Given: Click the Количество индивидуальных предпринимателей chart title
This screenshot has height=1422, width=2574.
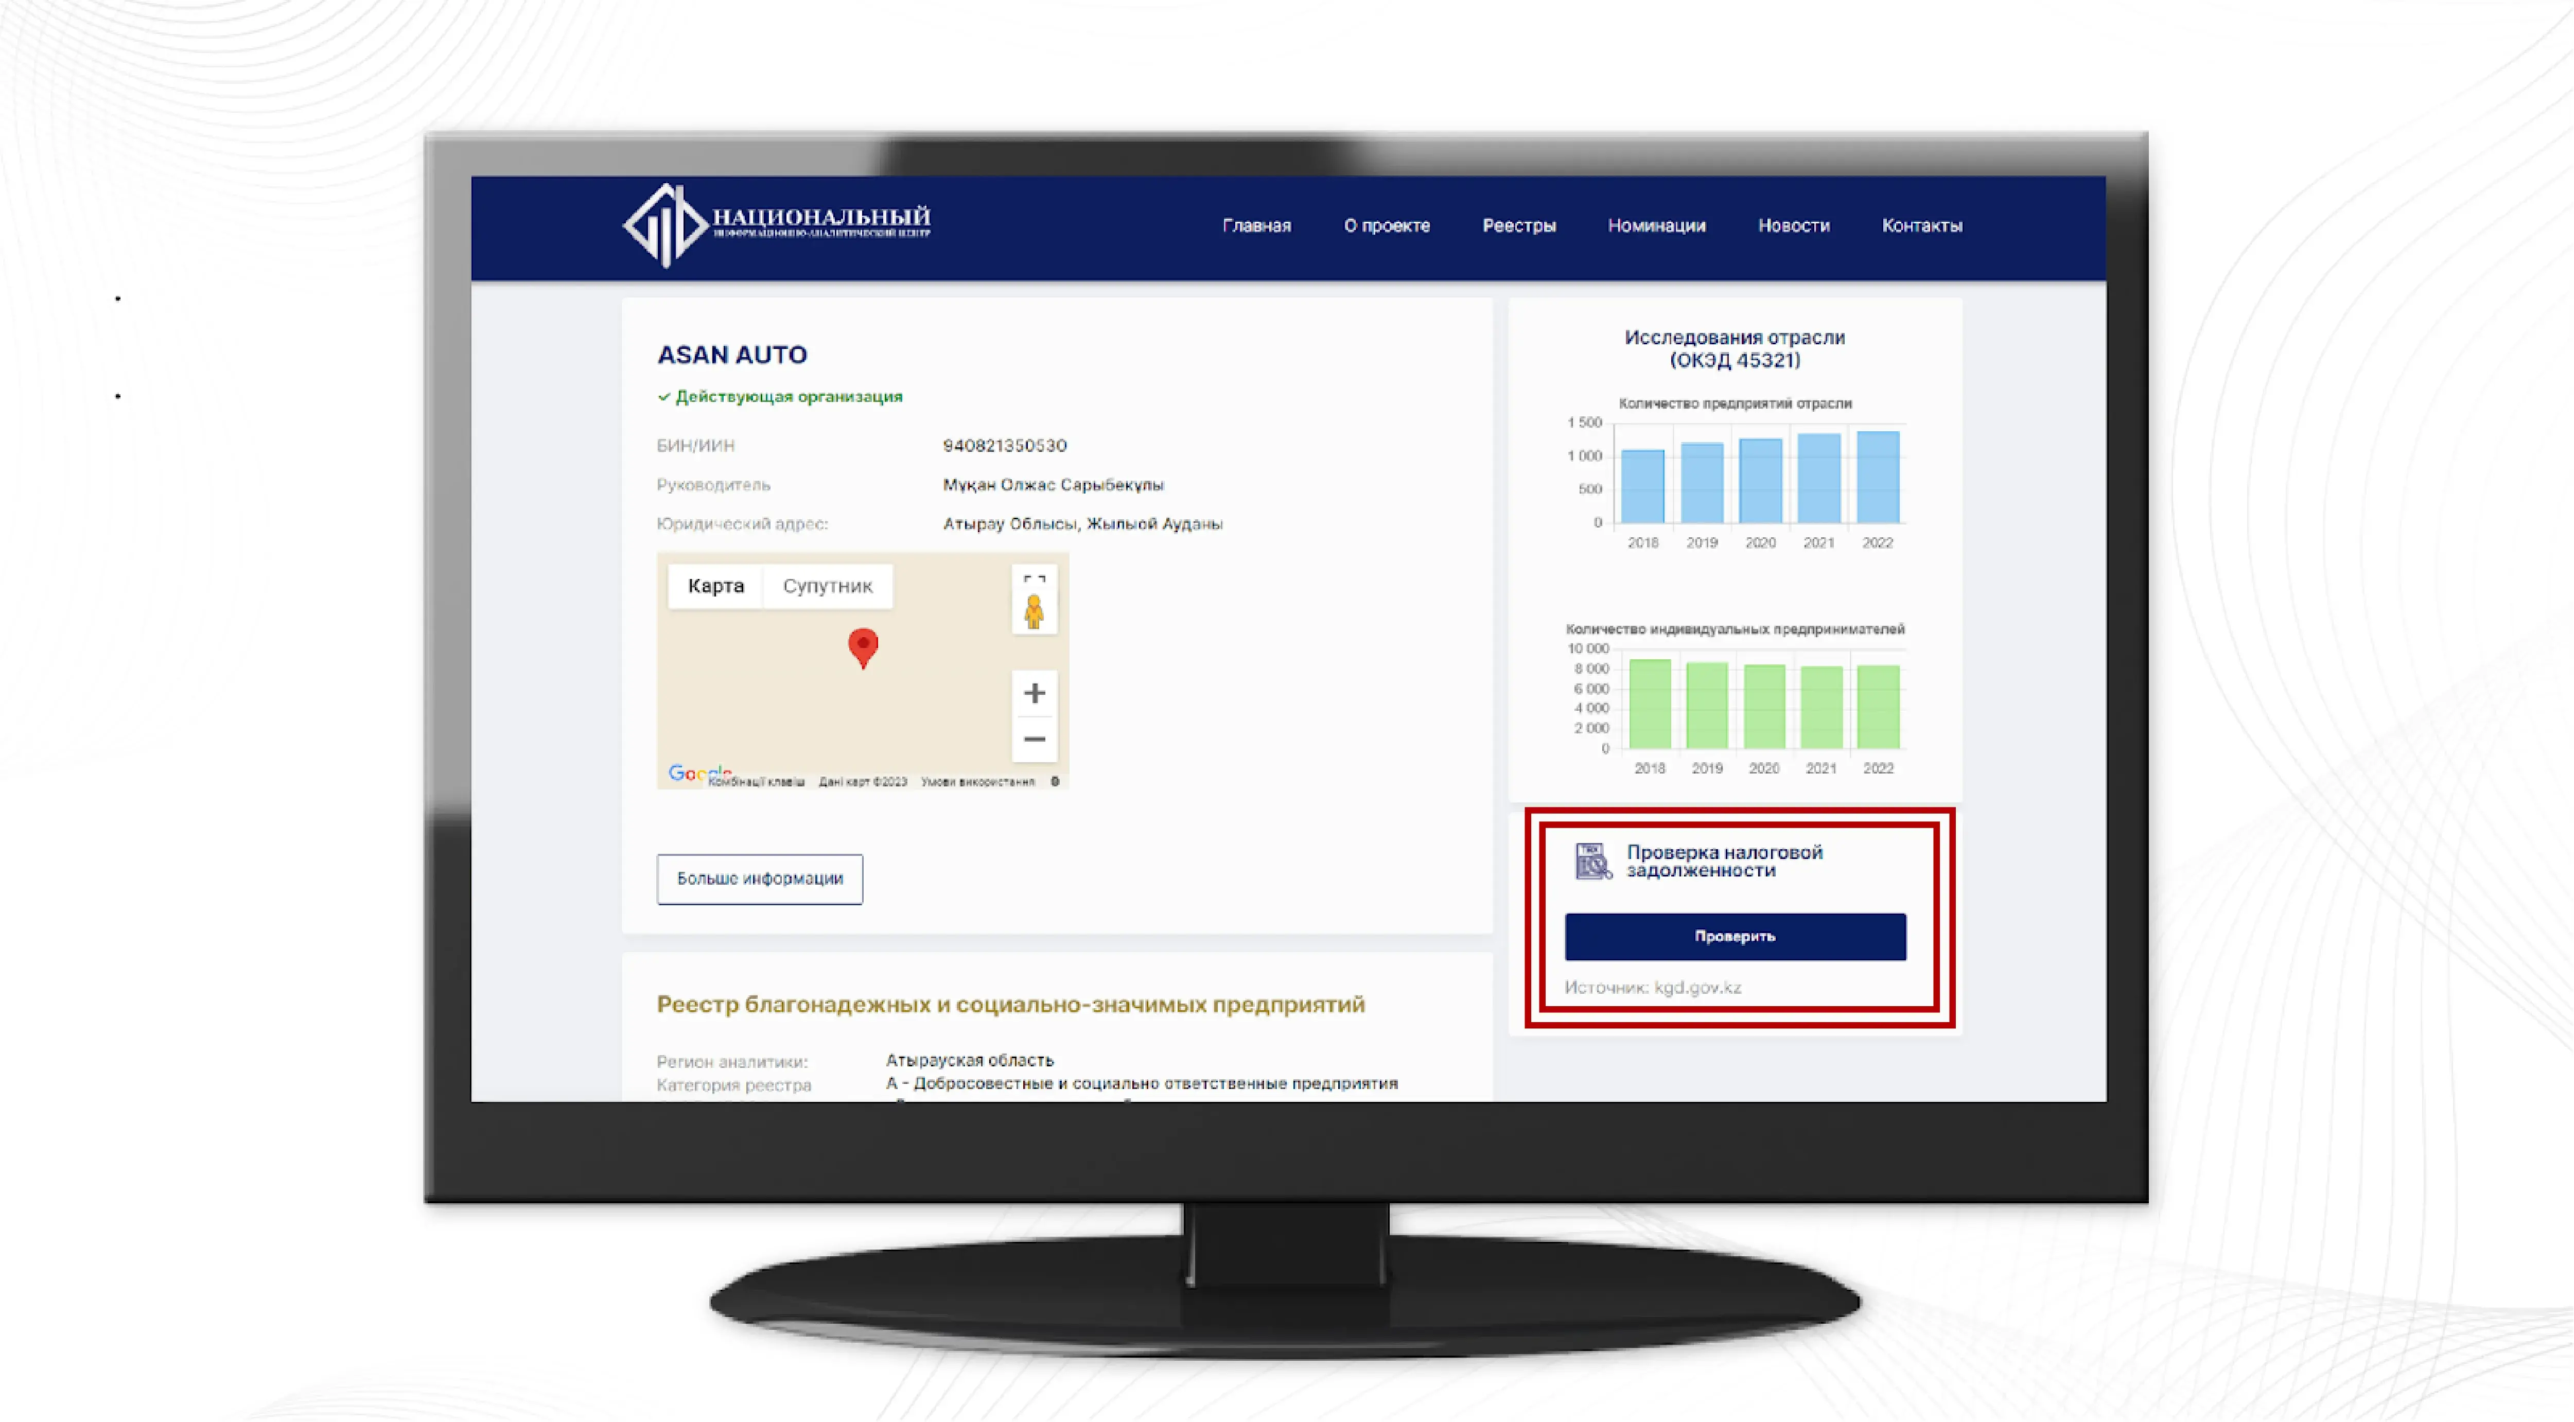Looking at the screenshot, I should click(1735, 628).
